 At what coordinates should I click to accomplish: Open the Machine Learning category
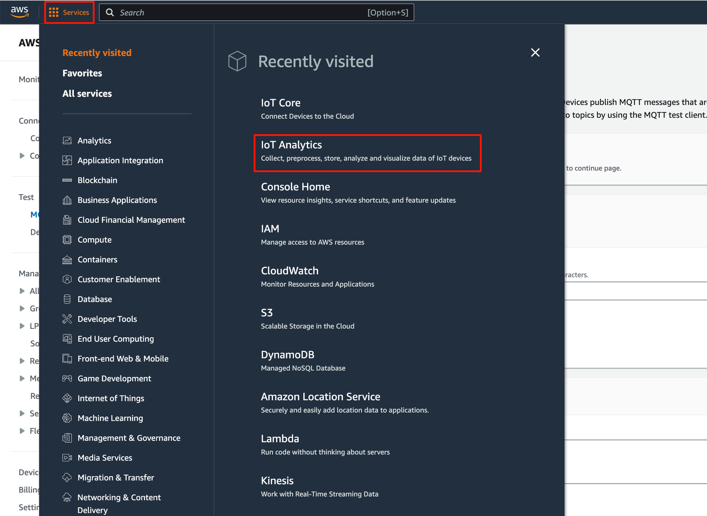110,418
